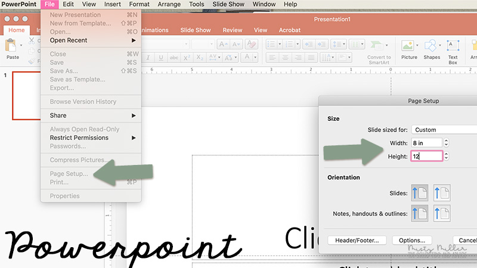Image resolution: width=477 pixels, height=268 pixels.
Task: Click the Header/Footer... button
Action: pos(357,241)
